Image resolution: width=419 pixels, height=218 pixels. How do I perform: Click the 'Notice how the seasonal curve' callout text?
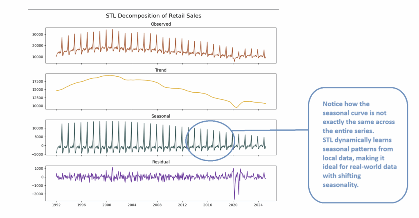(x=359, y=144)
